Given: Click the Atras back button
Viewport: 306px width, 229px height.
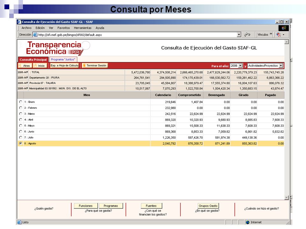Looking at the screenshot, I should click(x=25, y=66).
